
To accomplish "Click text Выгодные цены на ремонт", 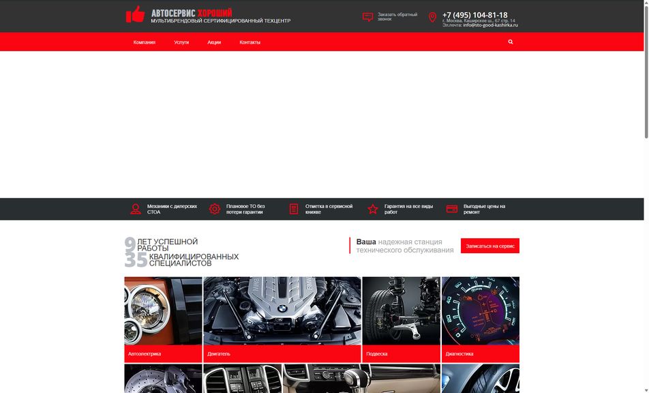I will click(x=484, y=209).
